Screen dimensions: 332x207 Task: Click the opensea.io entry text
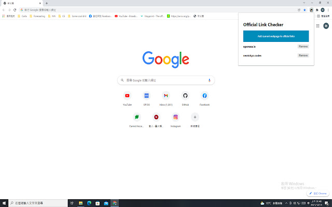pos(249,47)
